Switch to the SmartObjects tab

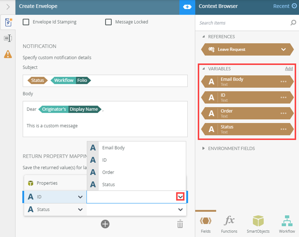(258, 224)
